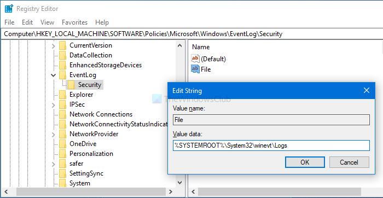
Task: Click the SettingSync folder icon
Action: pos(63,173)
